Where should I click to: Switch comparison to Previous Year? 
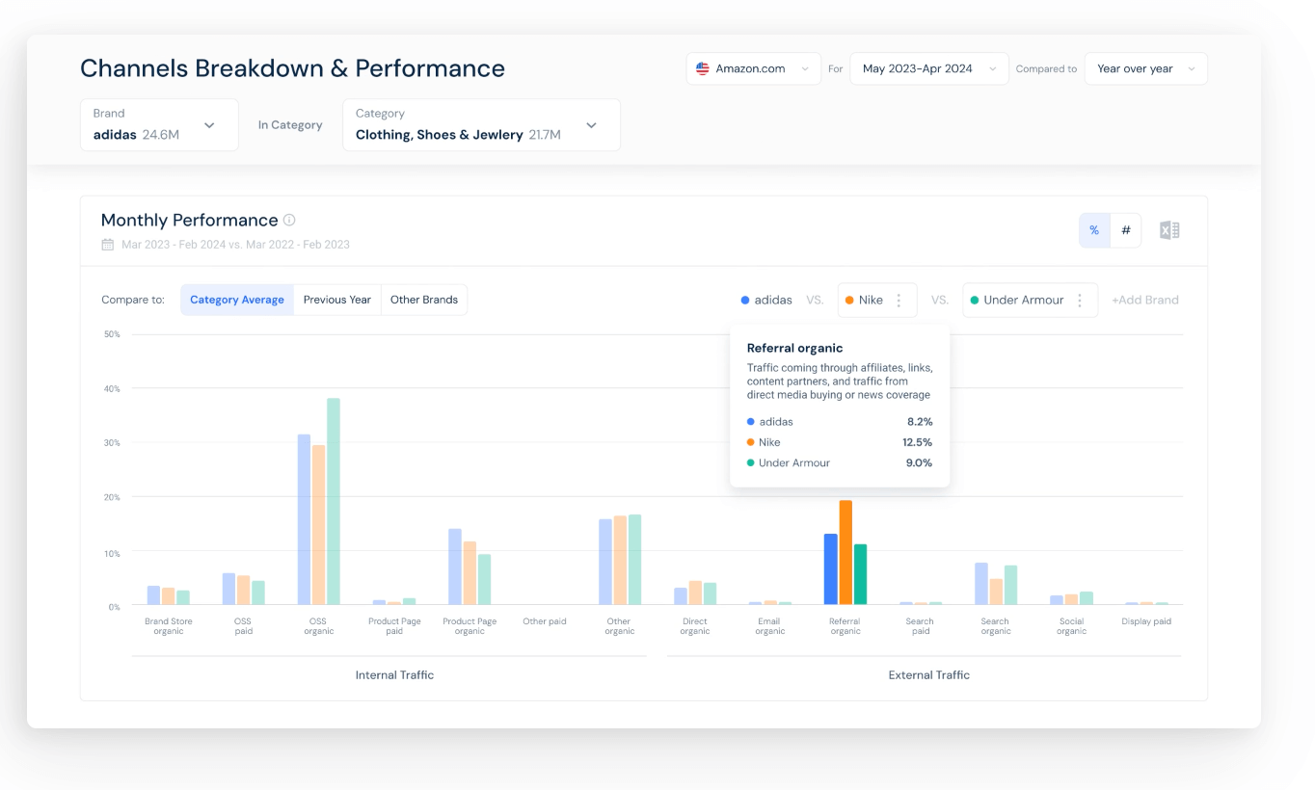(x=336, y=300)
